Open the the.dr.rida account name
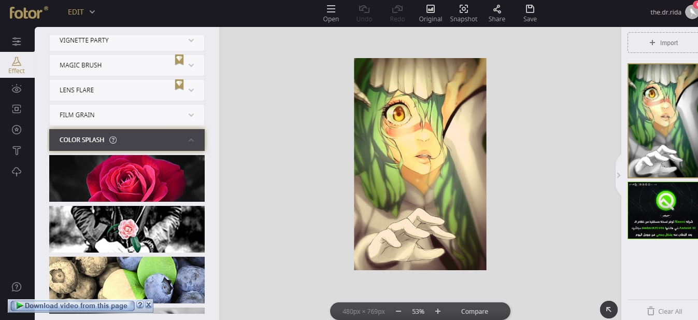 click(x=666, y=12)
